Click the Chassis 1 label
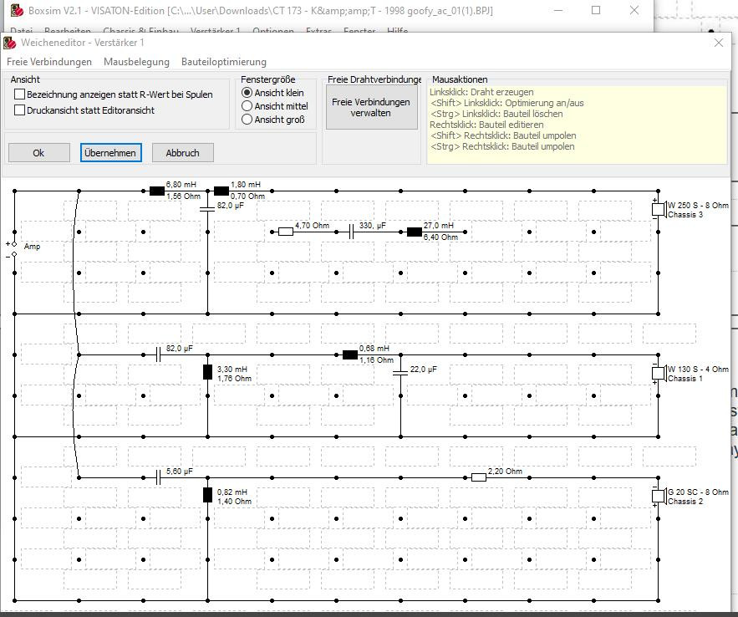 tap(685, 379)
